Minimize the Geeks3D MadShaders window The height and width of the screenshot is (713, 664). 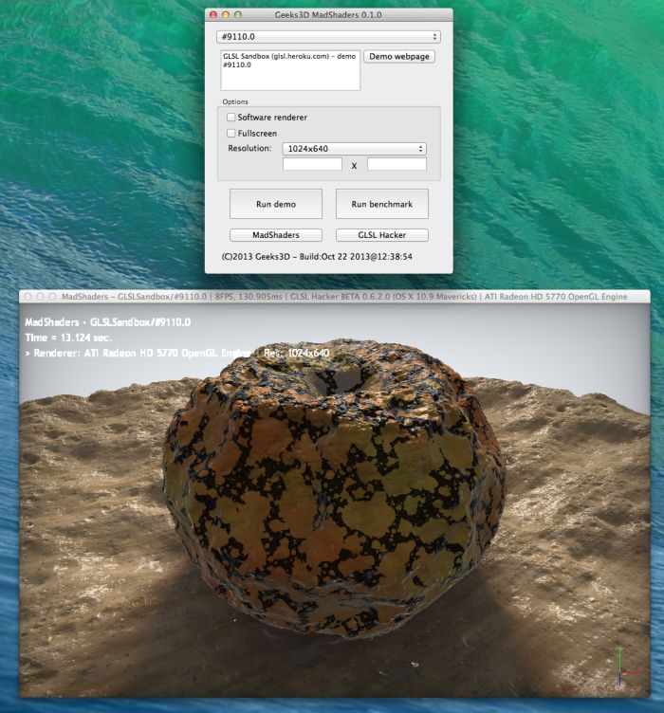226,15
